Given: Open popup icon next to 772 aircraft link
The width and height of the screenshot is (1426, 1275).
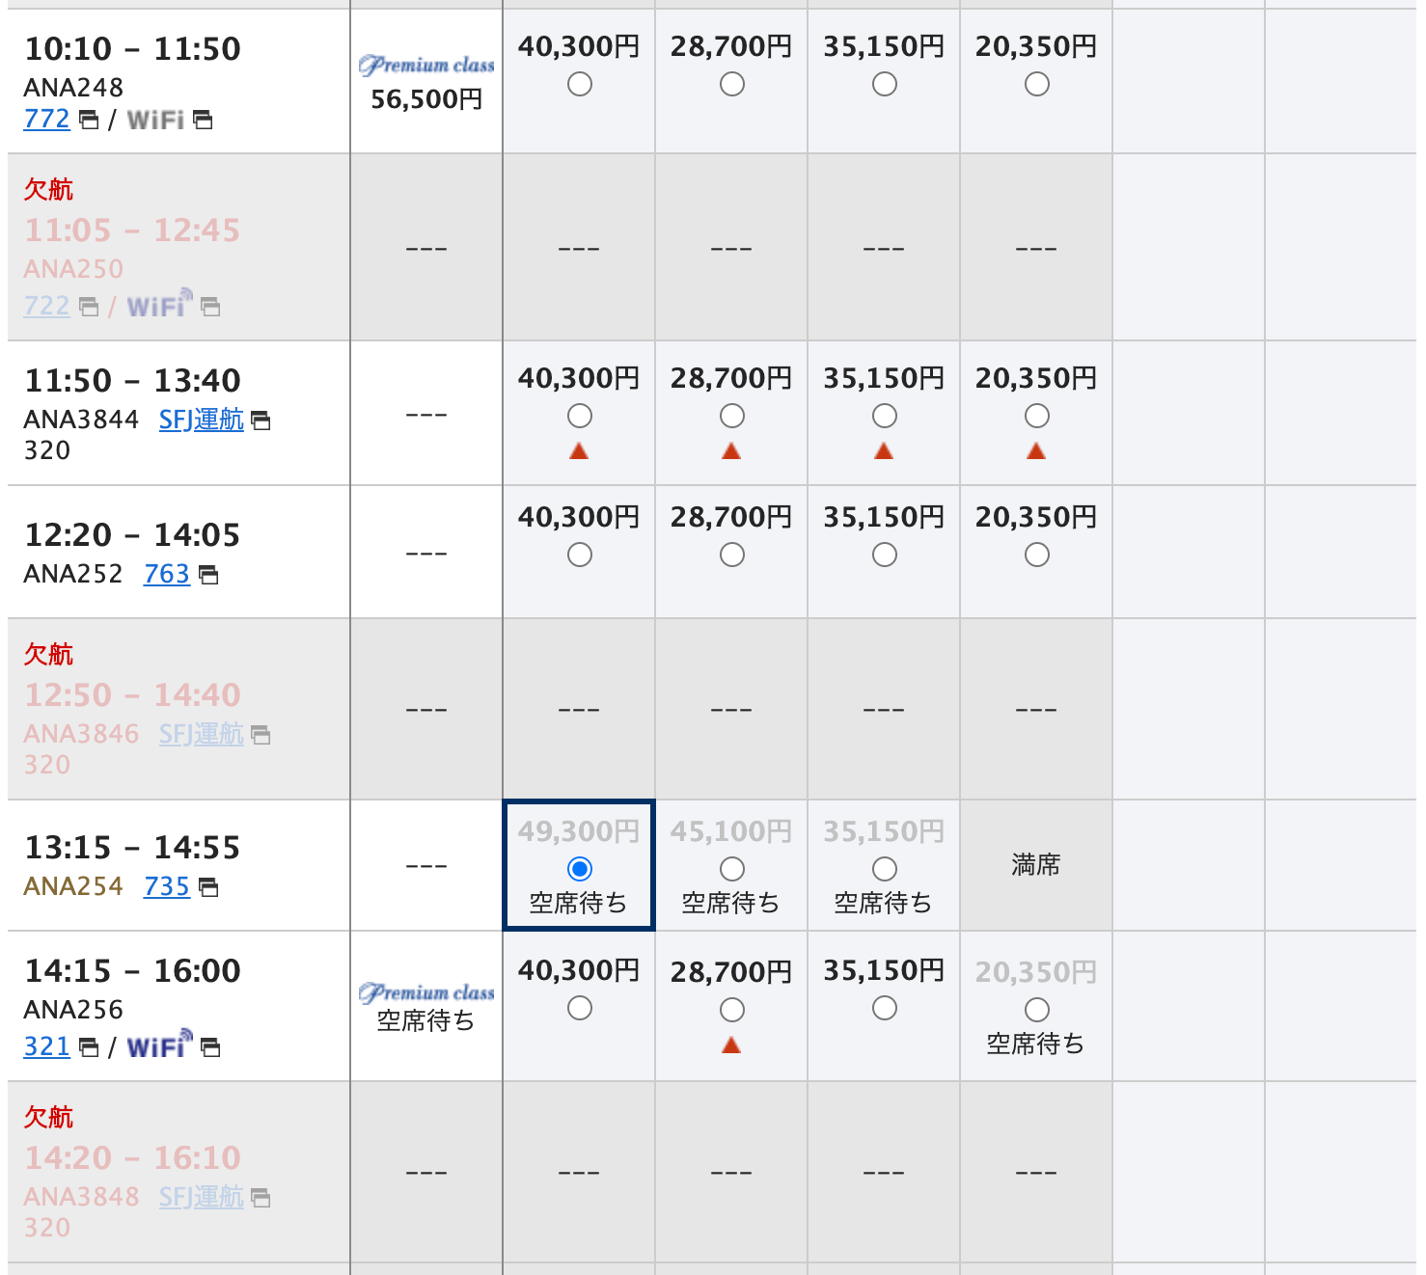Looking at the screenshot, I should [x=89, y=121].
